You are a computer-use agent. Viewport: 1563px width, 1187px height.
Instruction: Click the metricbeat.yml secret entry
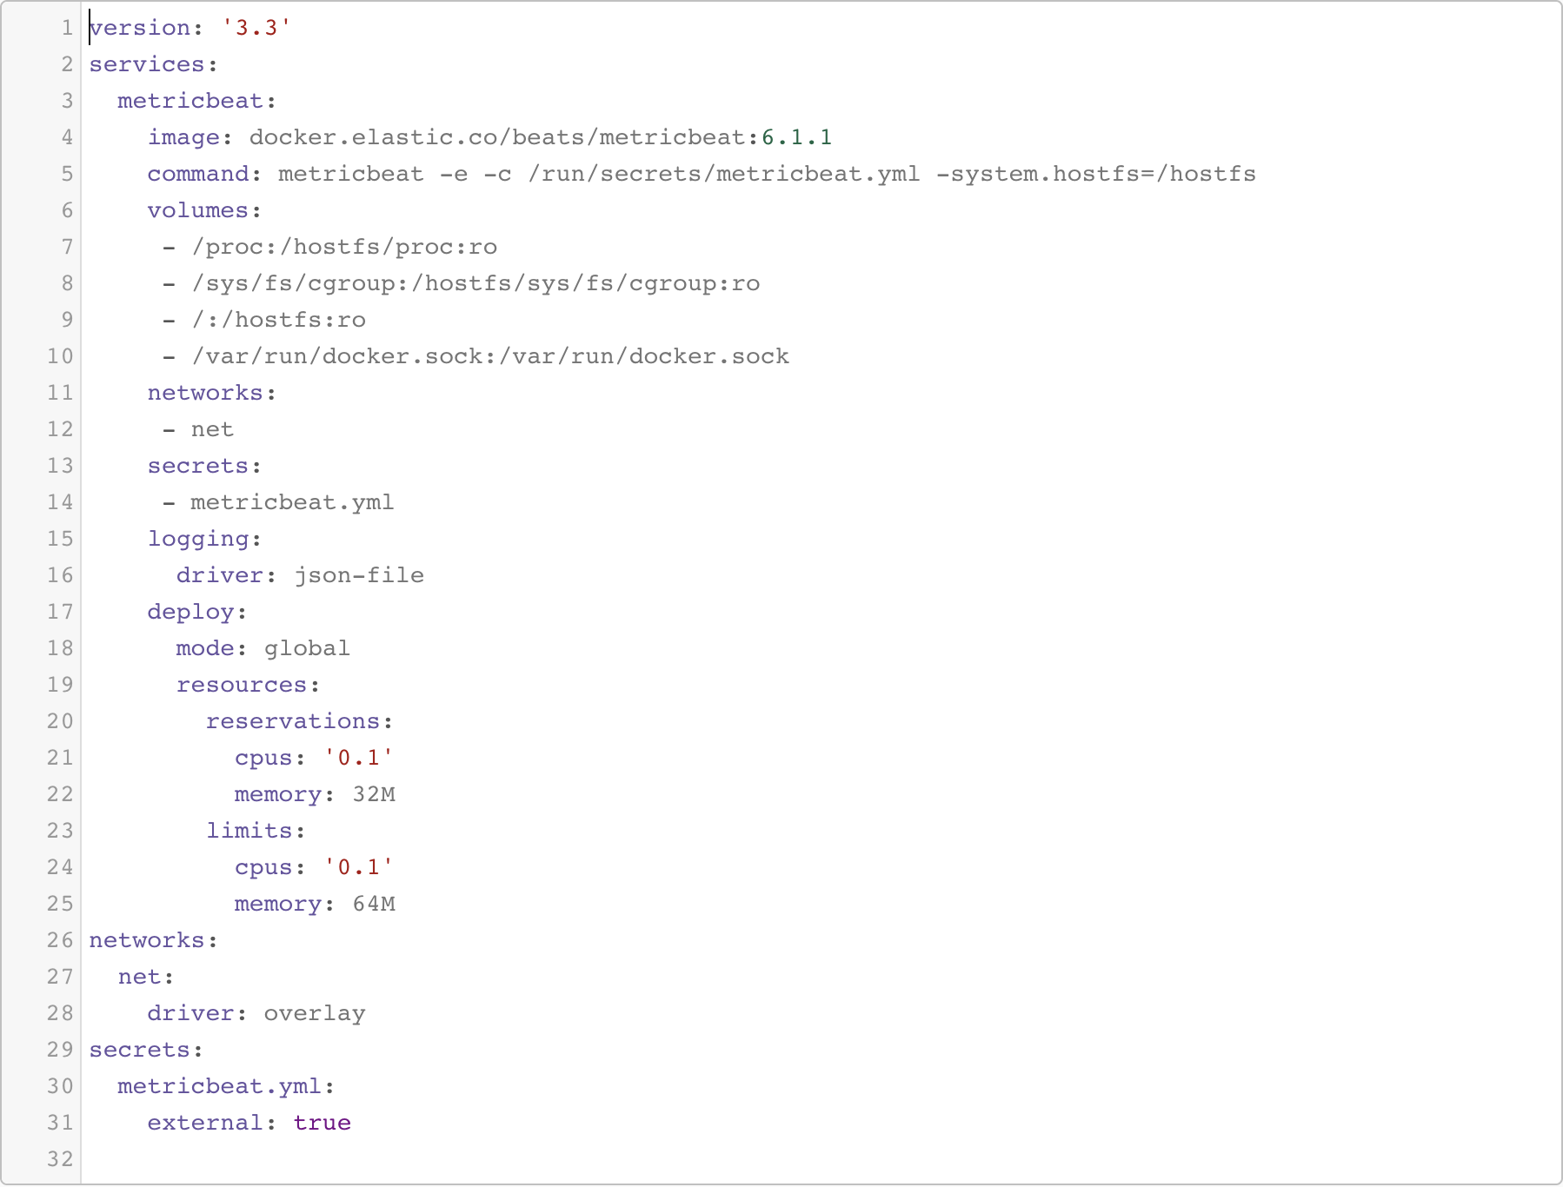(292, 501)
